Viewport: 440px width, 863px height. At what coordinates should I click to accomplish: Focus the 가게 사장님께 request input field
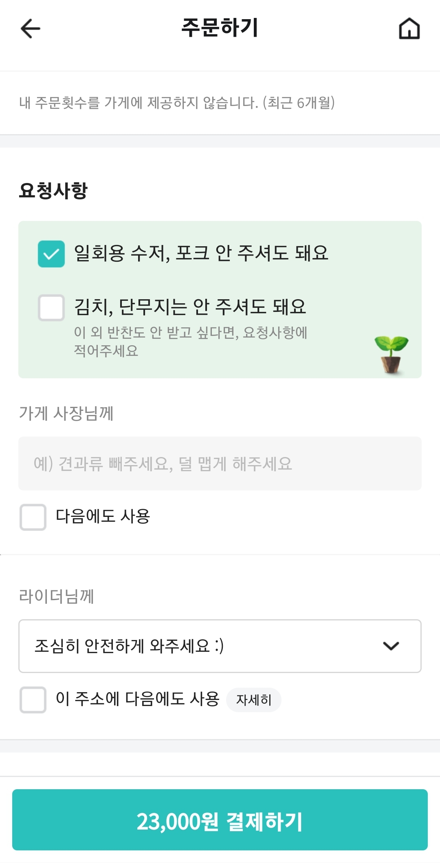tap(220, 464)
